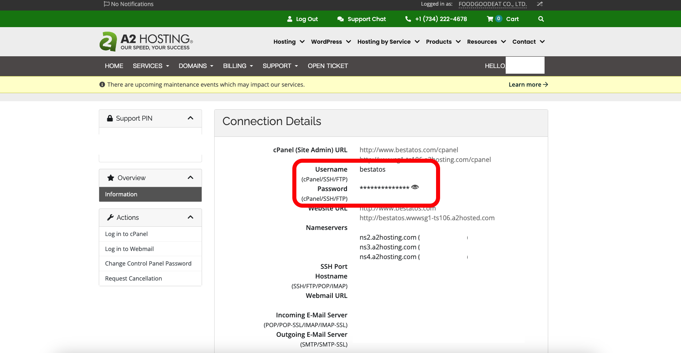Click the Actions wrench icon
The width and height of the screenshot is (681, 353).
[110, 217]
